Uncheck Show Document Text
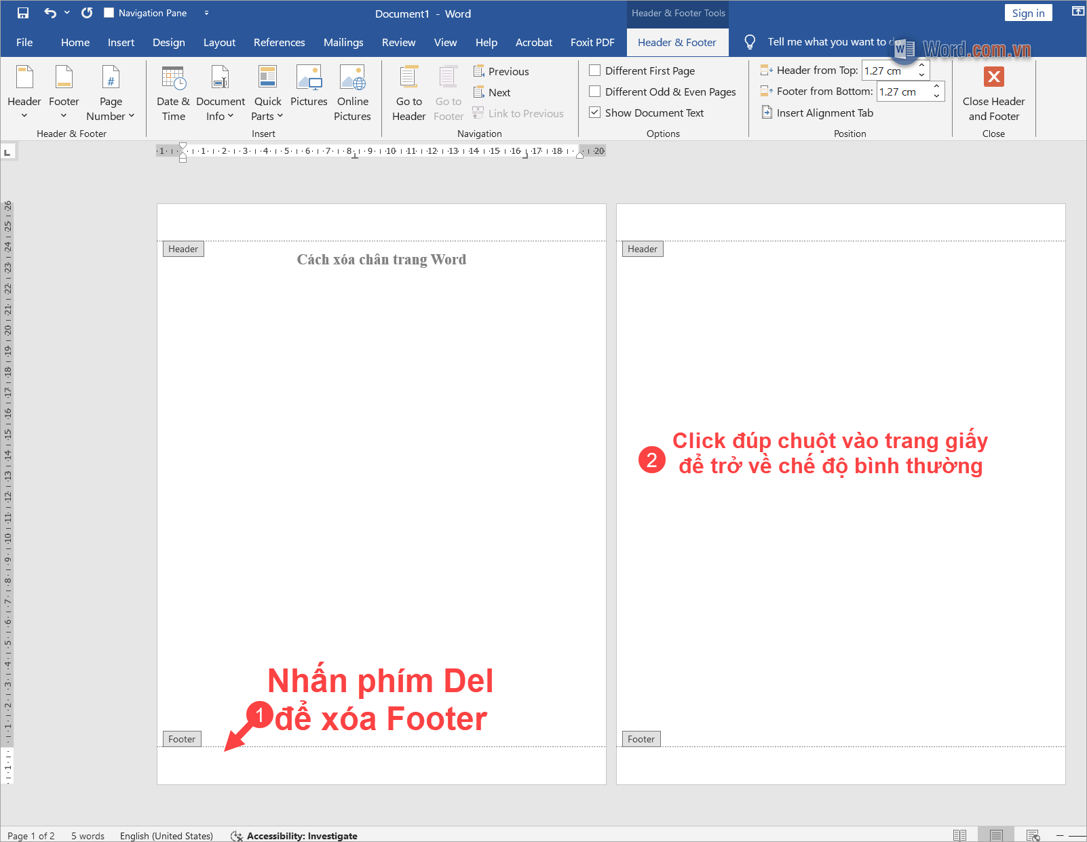 coord(594,113)
